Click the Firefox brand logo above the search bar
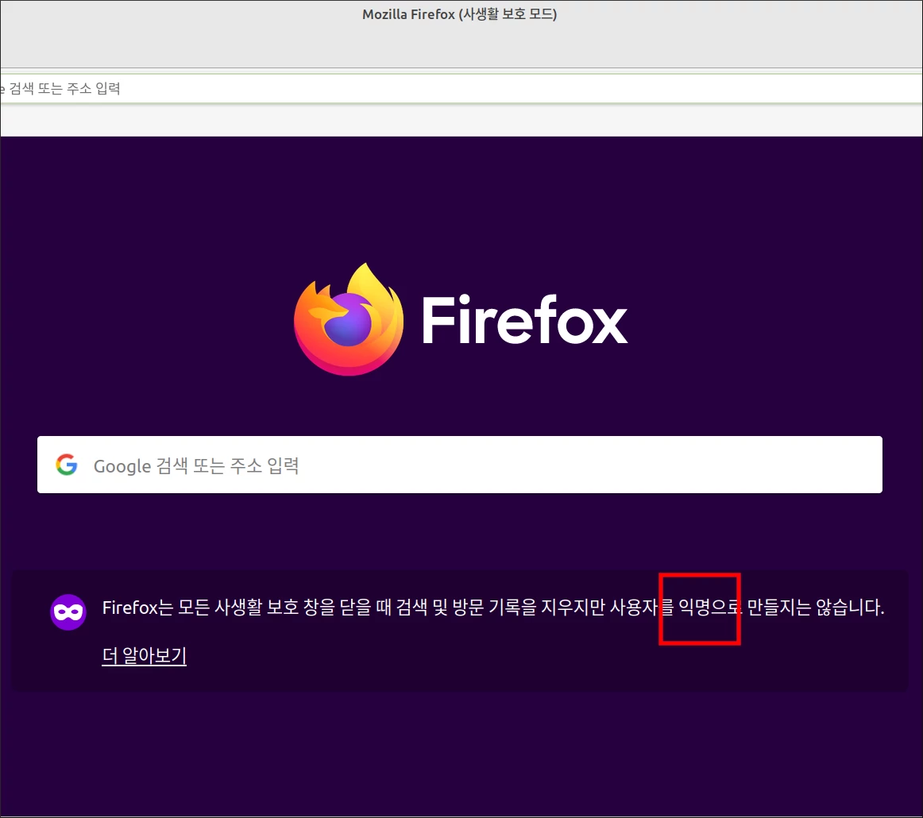Viewport: 923px width, 818px height. [x=349, y=318]
